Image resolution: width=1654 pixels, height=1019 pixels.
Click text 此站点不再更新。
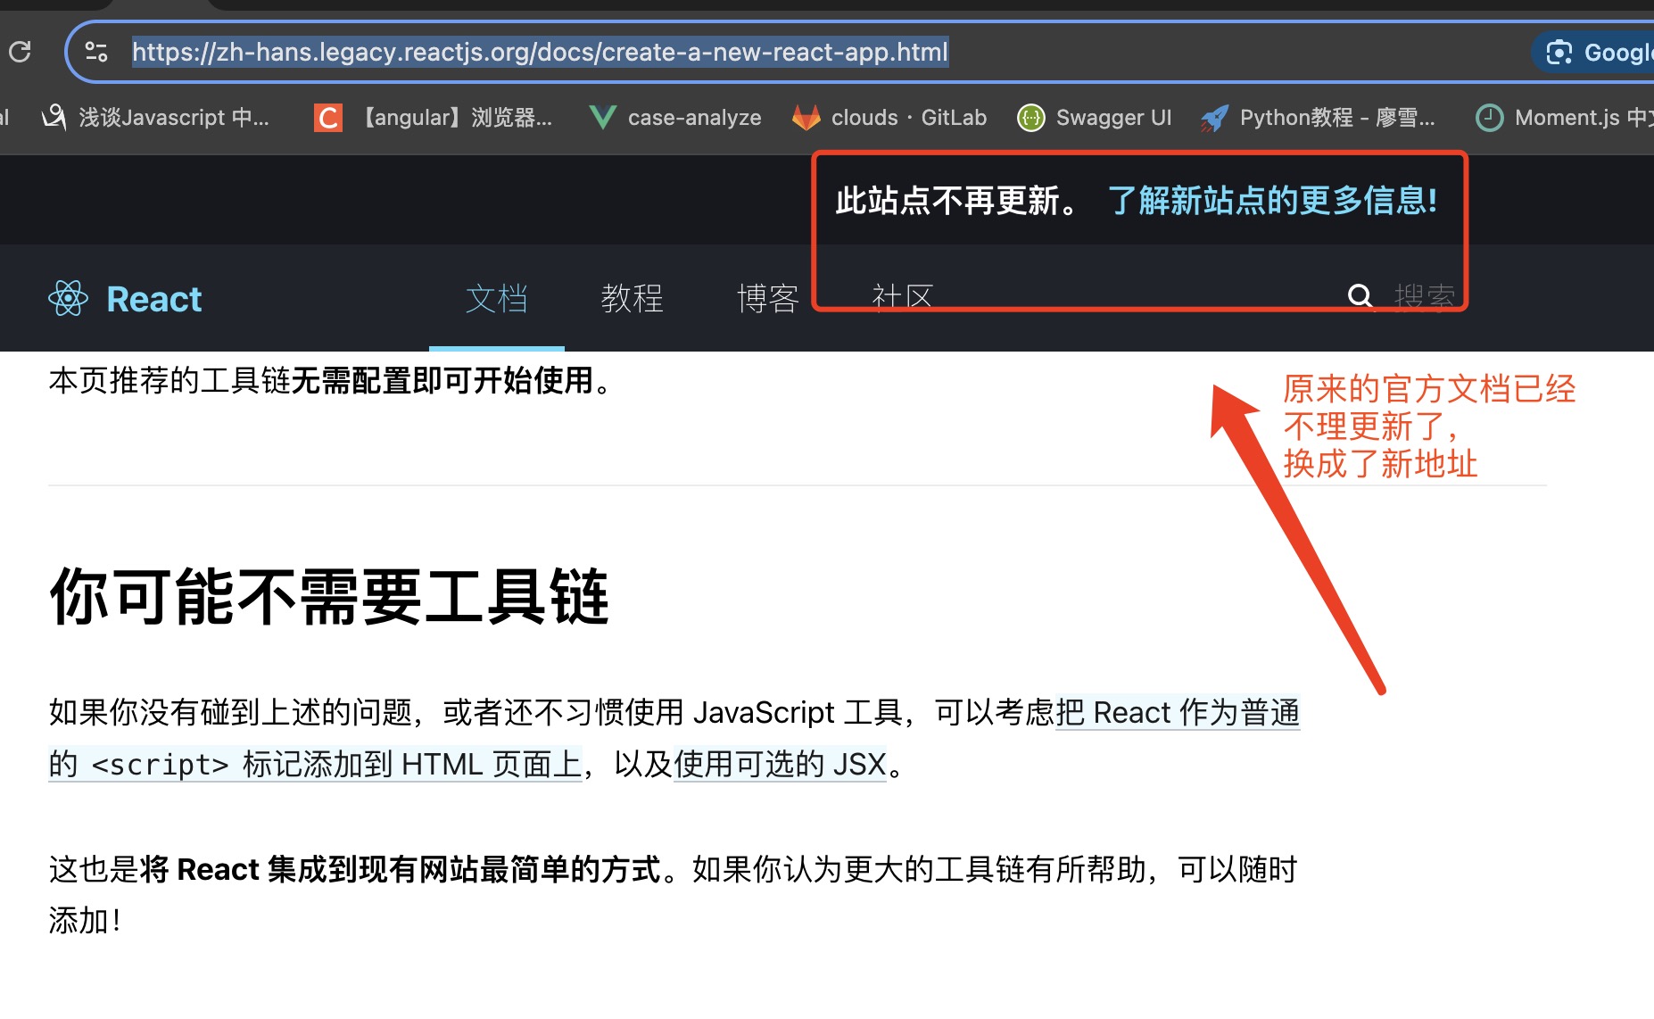[959, 201]
